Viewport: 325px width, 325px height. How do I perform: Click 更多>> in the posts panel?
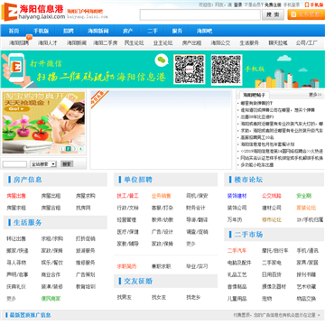[315, 95]
